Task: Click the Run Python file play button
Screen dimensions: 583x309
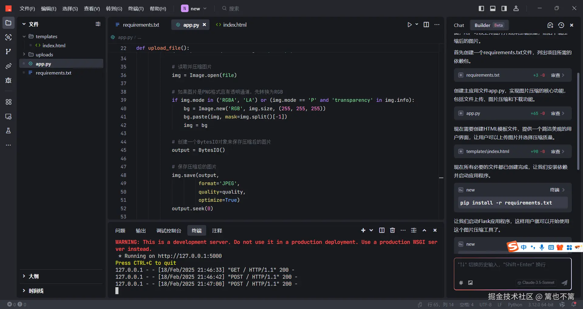Action: click(410, 25)
